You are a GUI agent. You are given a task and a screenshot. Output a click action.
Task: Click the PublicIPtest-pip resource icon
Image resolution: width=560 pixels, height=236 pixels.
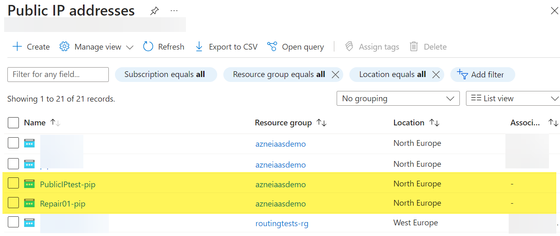click(x=29, y=184)
